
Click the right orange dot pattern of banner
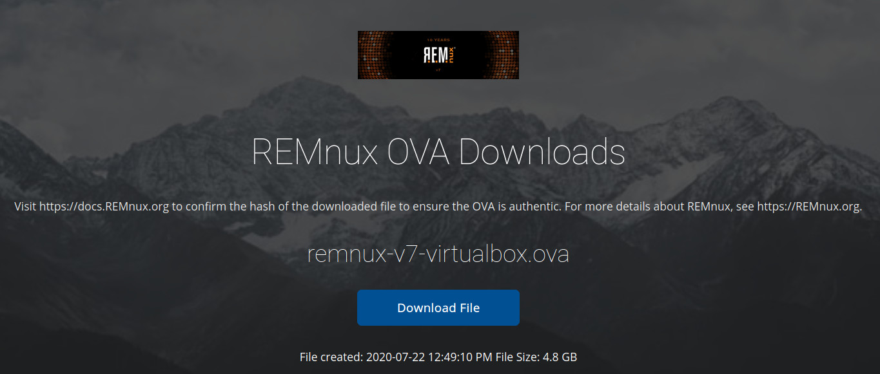tap(502, 55)
